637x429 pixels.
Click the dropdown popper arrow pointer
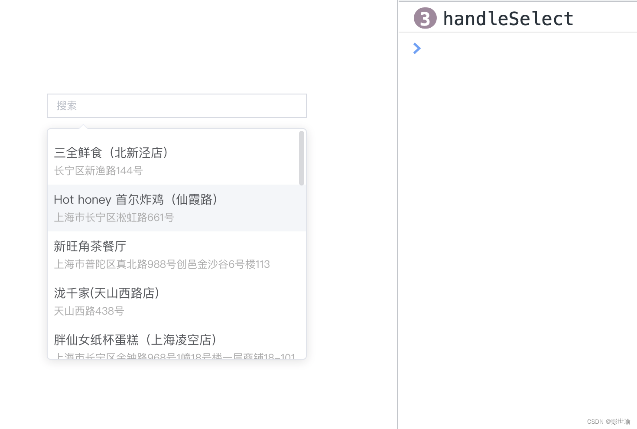coord(83,127)
